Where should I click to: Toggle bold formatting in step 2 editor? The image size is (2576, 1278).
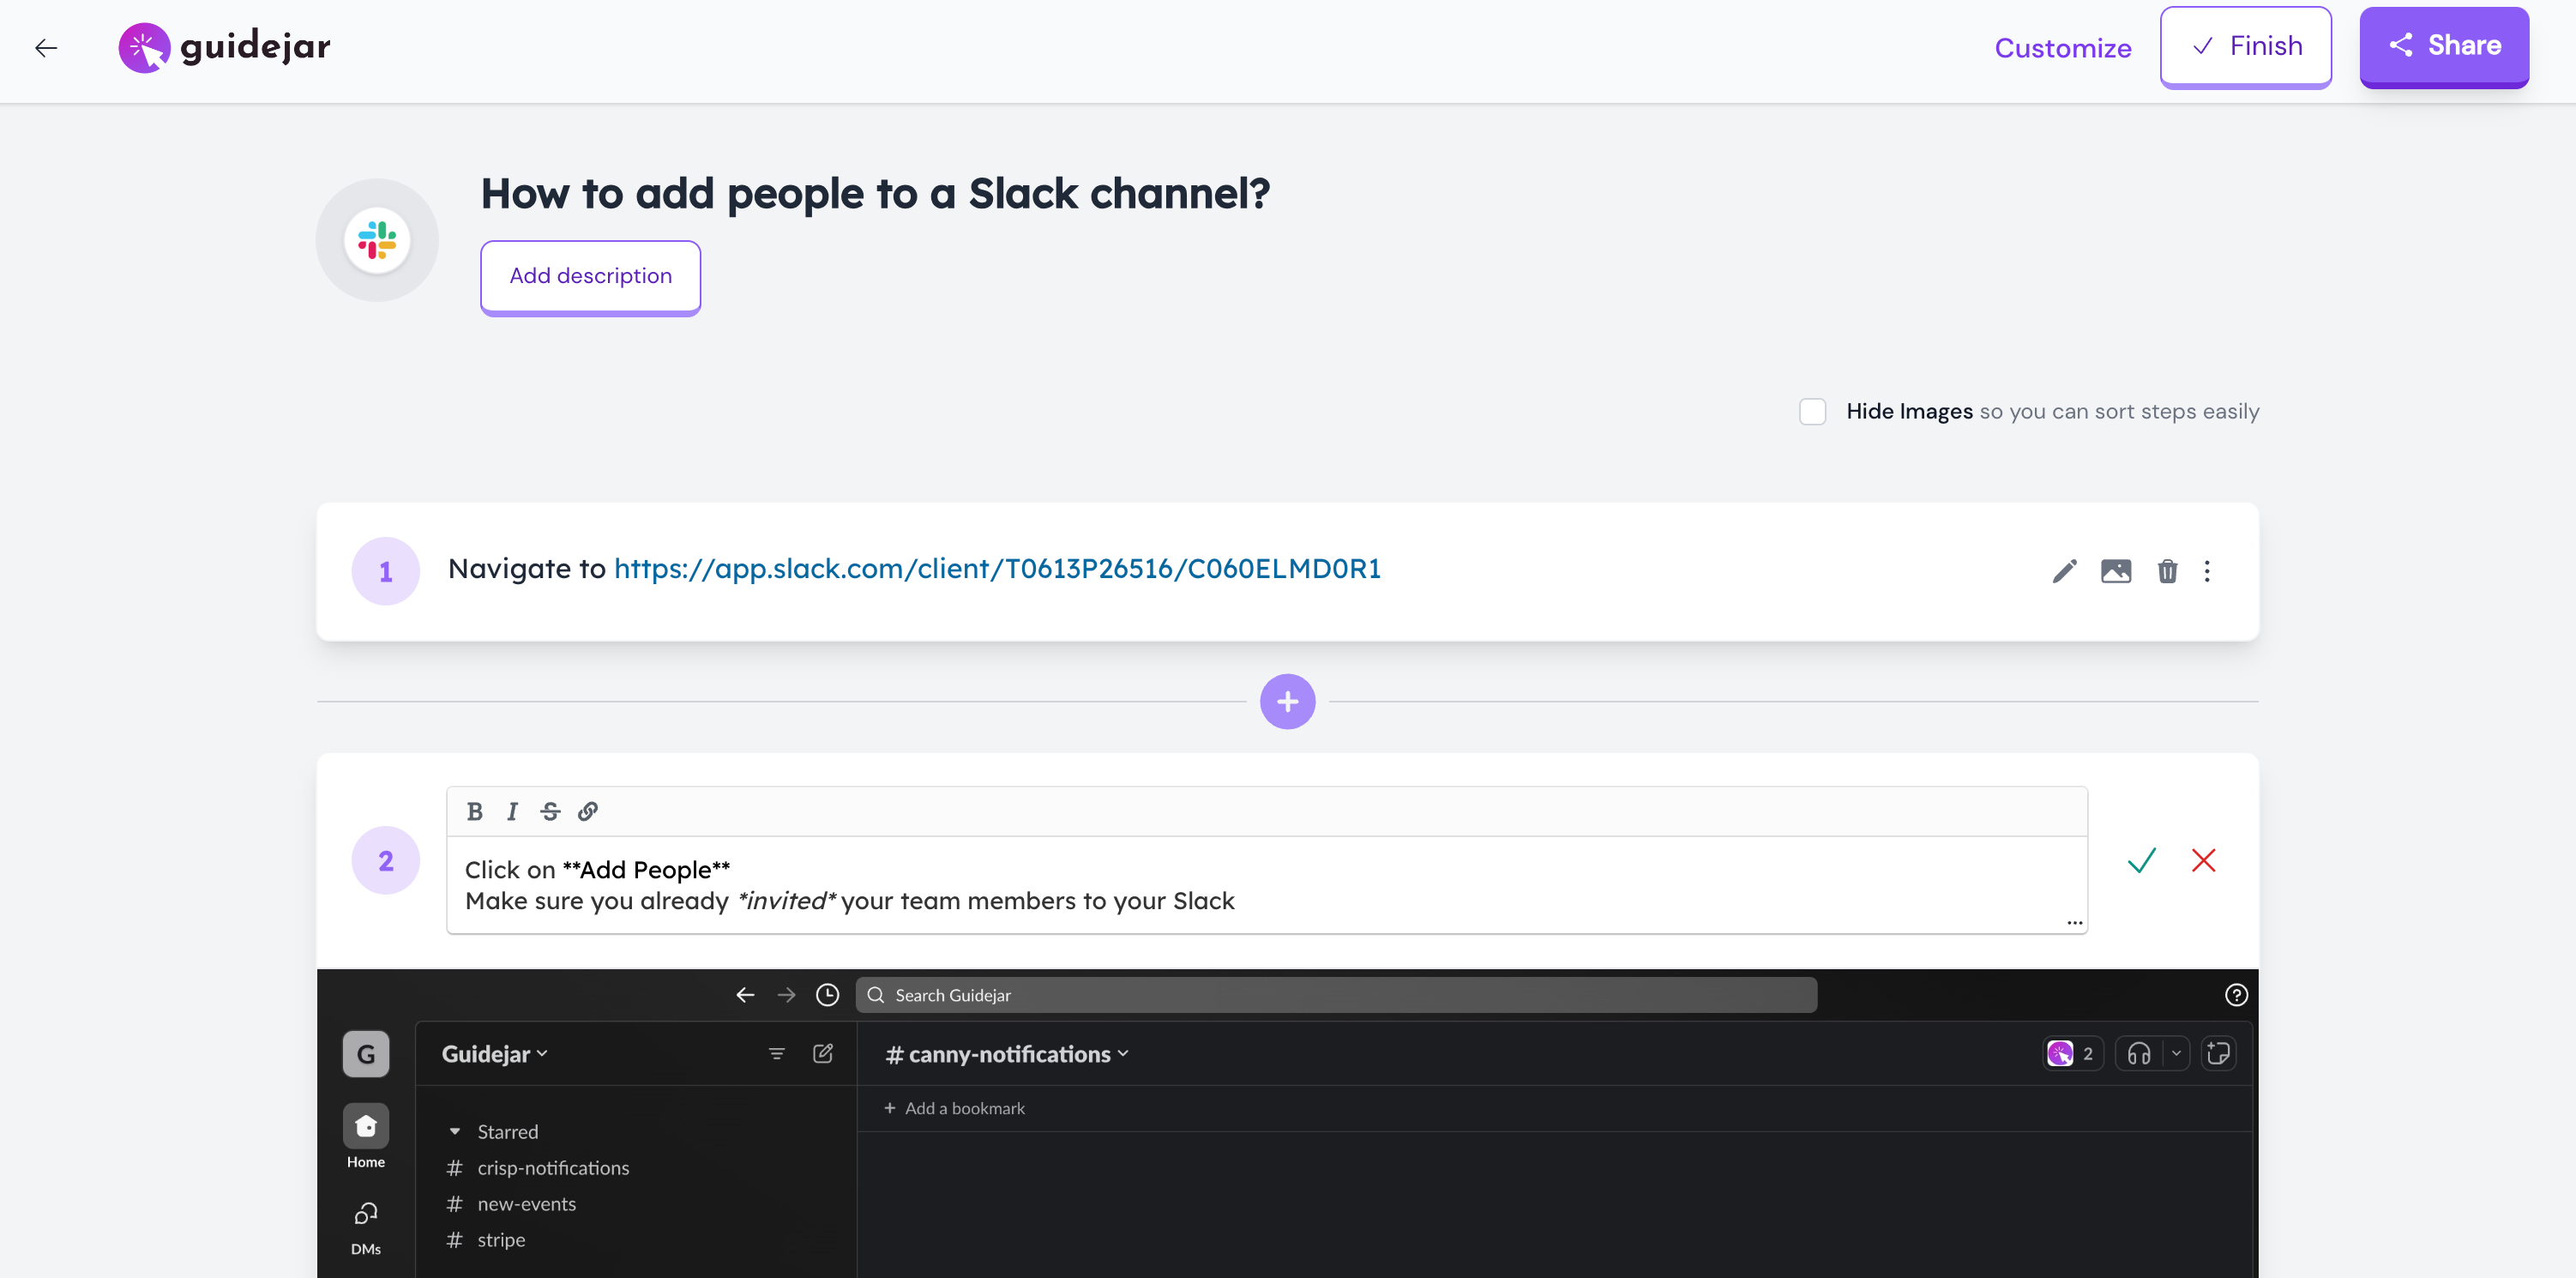click(x=475, y=811)
